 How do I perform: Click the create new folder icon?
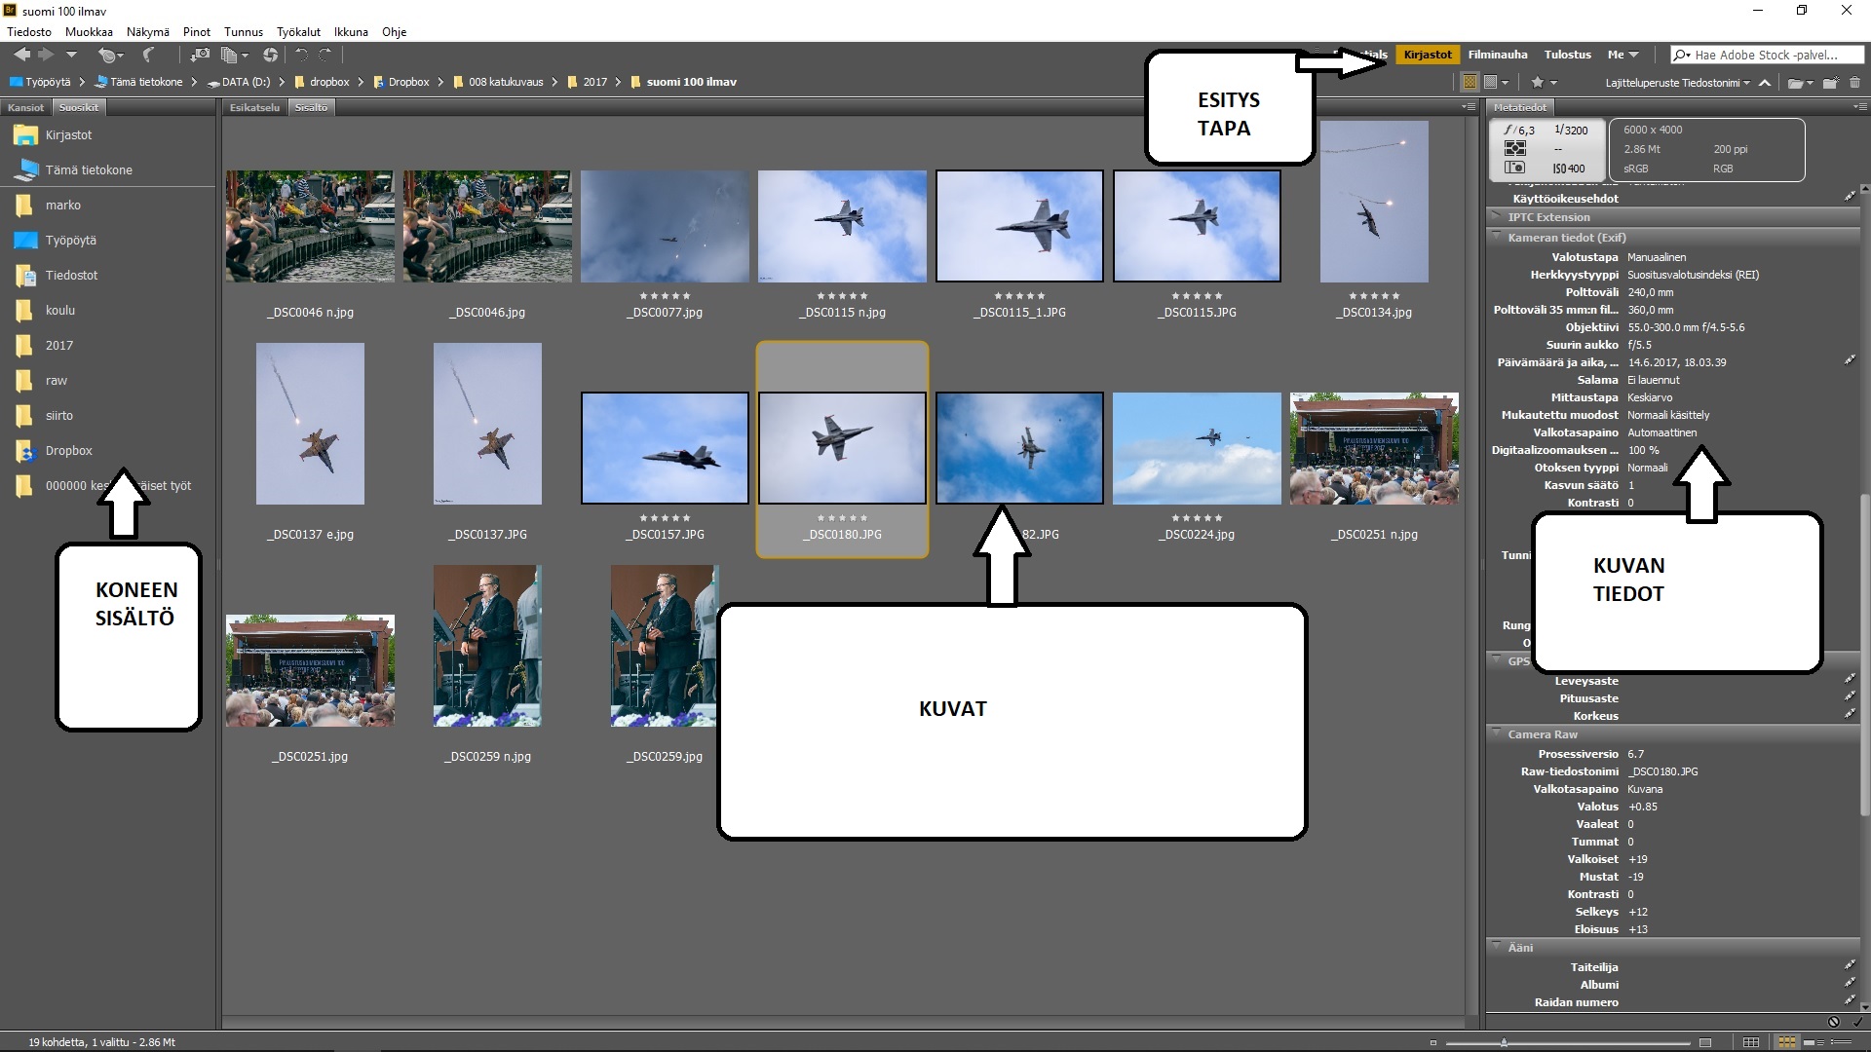(x=1830, y=83)
